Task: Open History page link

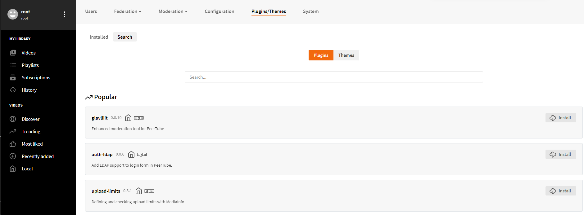Action: click(x=29, y=90)
